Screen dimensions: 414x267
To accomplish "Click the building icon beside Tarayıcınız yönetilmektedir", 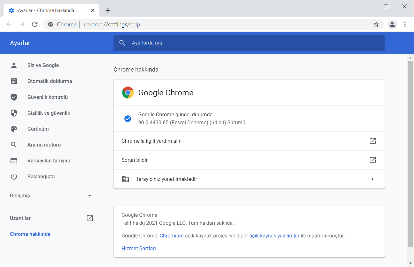I will 126,179.
